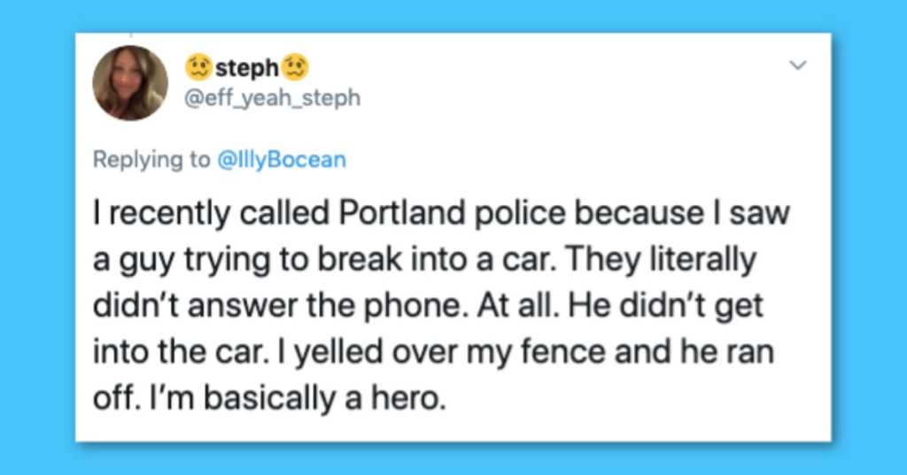Screen dimensions: 907x475
Task: Click the word "Portland" in the tweet
Action: pyautogui.click(x=402, y=212)
